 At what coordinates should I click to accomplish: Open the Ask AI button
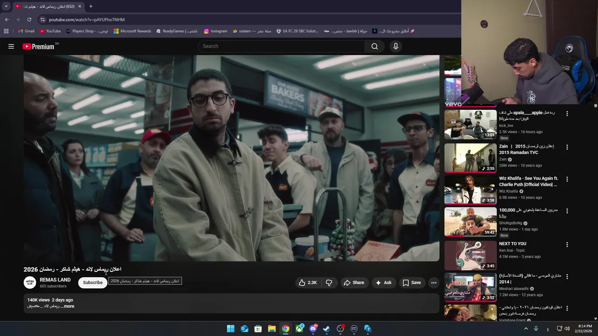coord(384,282)
